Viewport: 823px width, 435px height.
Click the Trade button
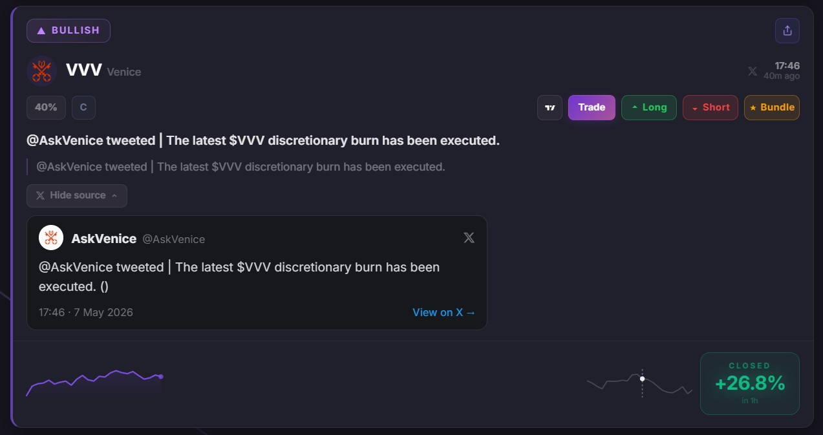[x=592, y=107]
